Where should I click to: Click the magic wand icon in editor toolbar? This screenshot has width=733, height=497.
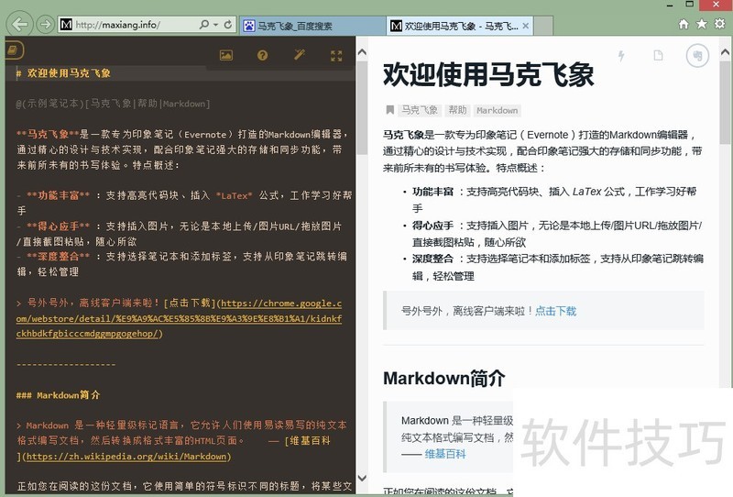[x=300, y=55]
